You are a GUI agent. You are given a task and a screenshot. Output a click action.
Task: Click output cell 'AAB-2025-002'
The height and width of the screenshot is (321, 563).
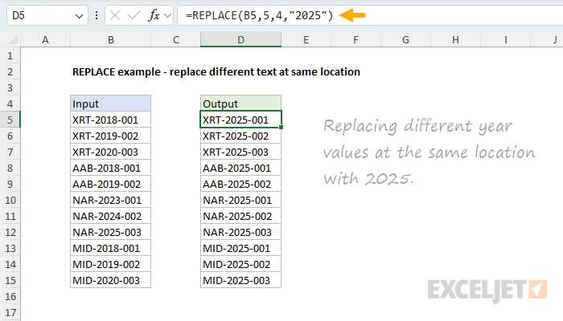point(240,184)
